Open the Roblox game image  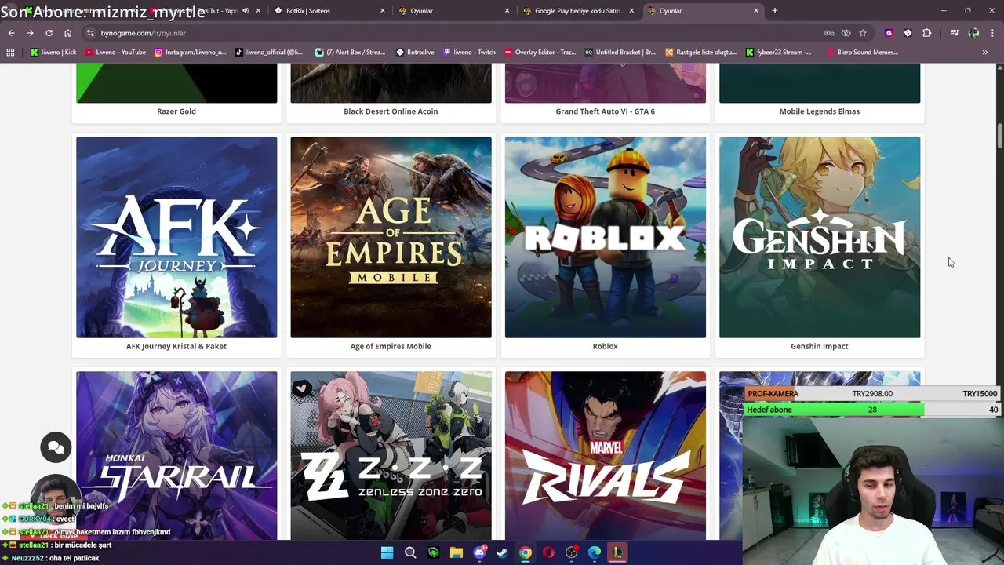(x=606, y=237)
